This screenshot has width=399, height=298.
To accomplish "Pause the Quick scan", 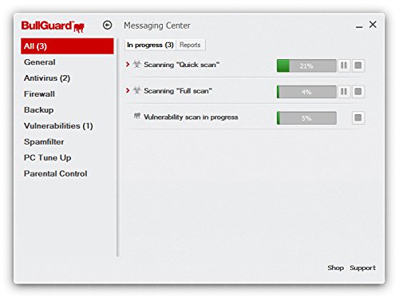I will click(344, 66).
